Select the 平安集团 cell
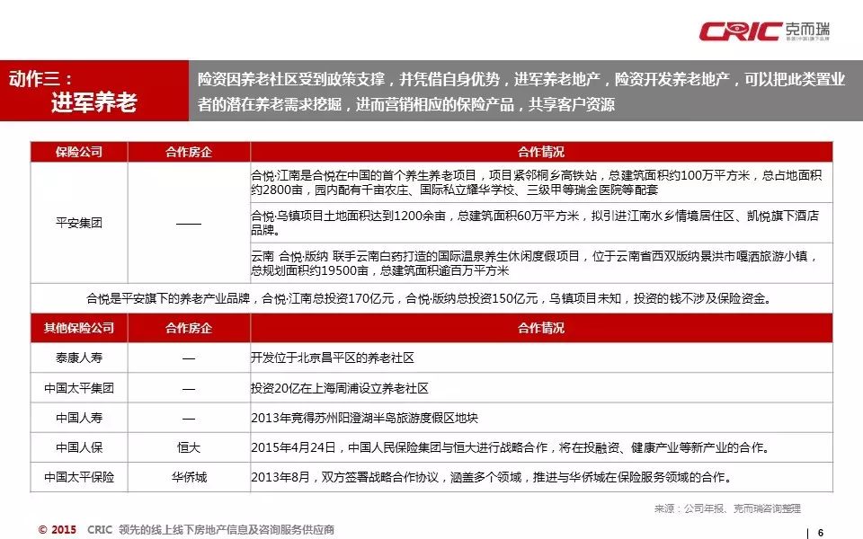 [x=79, y=223]
